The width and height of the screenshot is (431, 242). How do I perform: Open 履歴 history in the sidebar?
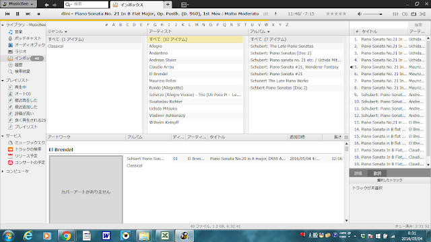(x=18, y=65)
